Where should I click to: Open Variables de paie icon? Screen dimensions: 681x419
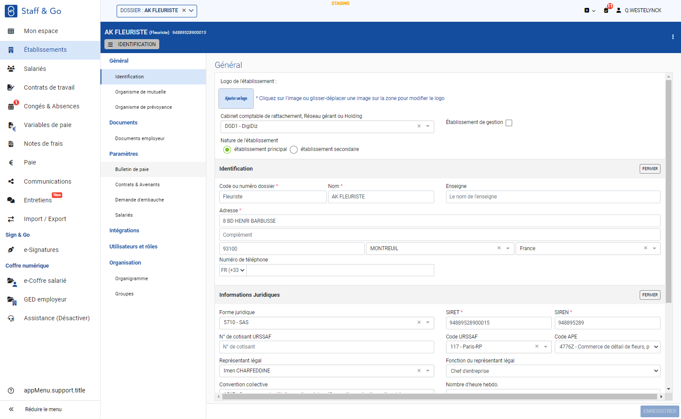click(12, 126)
